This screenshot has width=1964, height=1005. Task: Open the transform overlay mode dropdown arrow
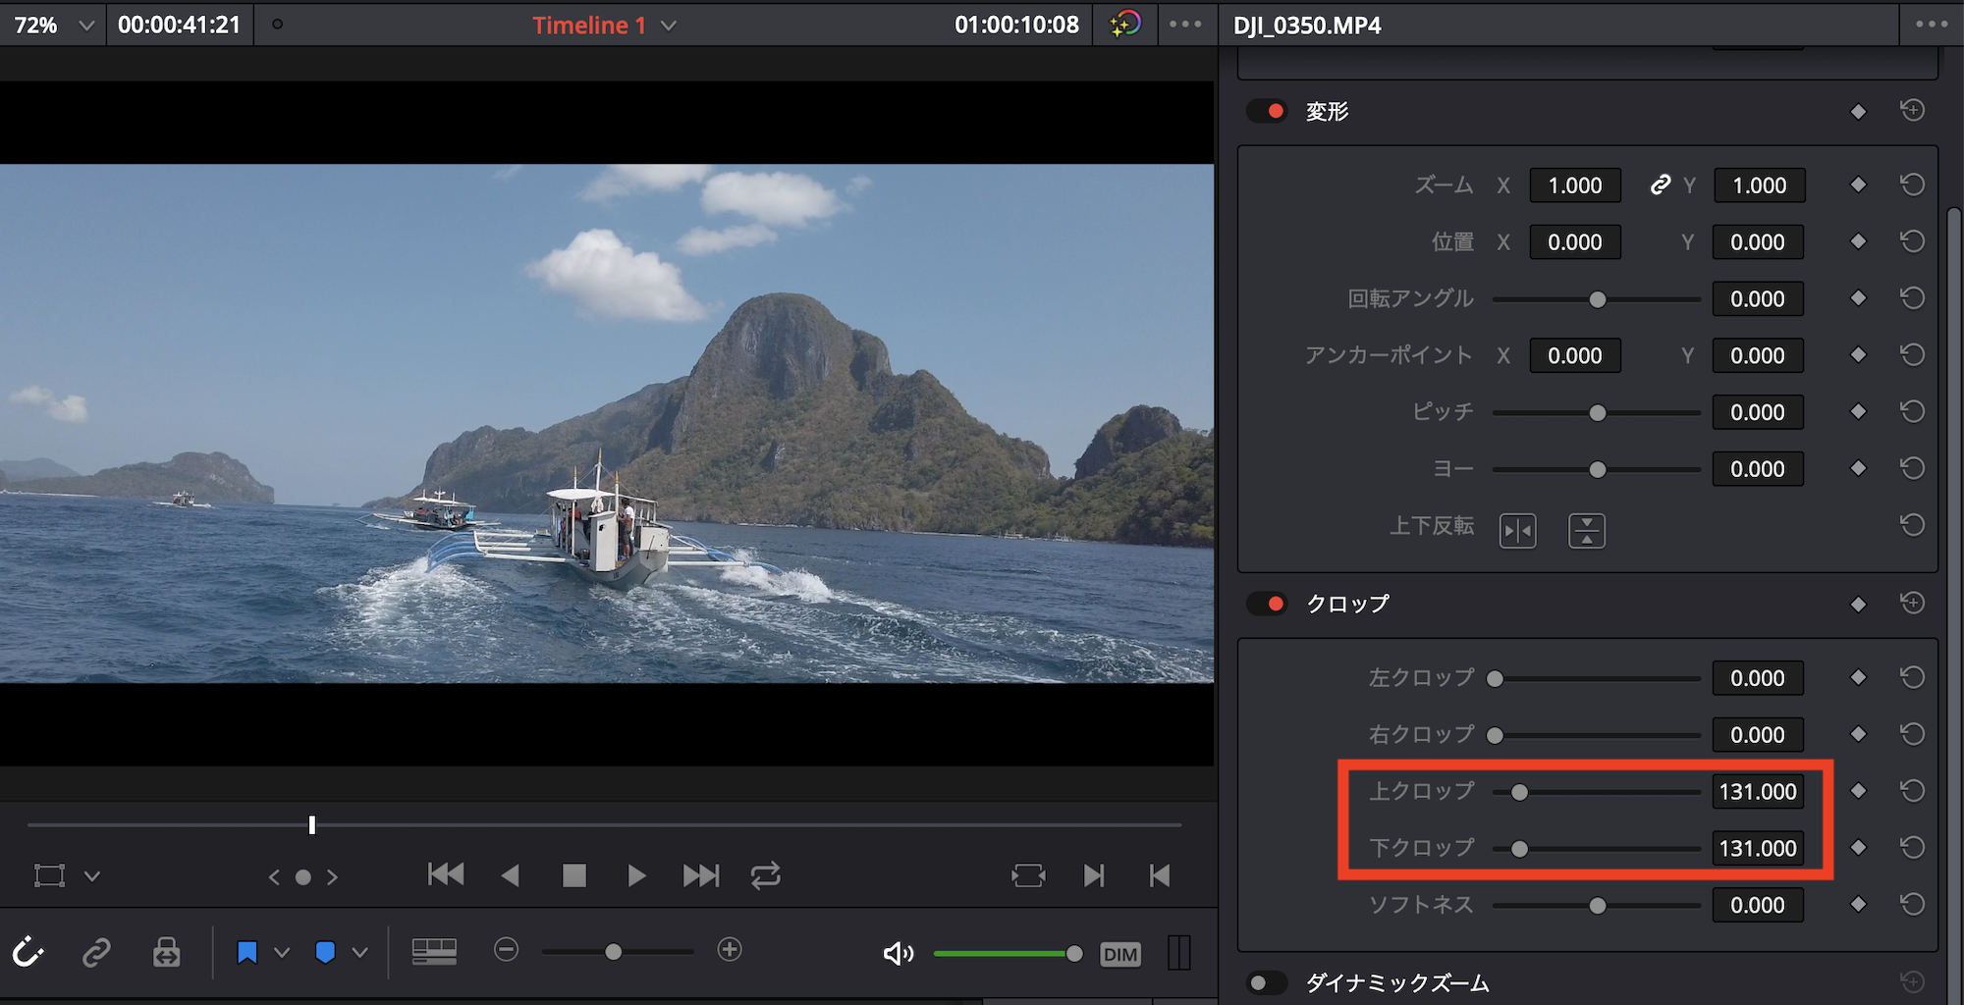pyautogui.click(x=92, y=875)
